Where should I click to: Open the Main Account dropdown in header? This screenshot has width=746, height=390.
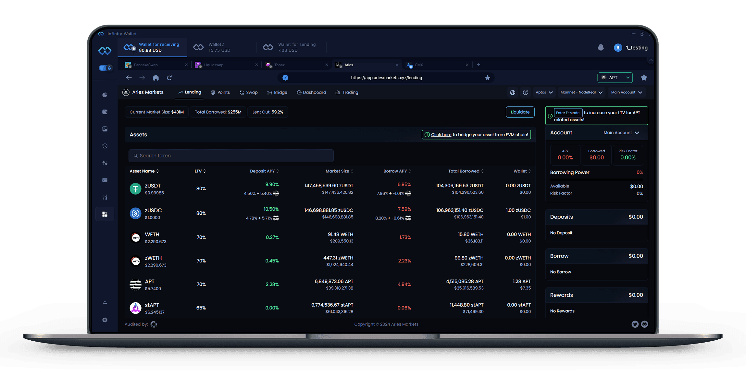(627, 93)
